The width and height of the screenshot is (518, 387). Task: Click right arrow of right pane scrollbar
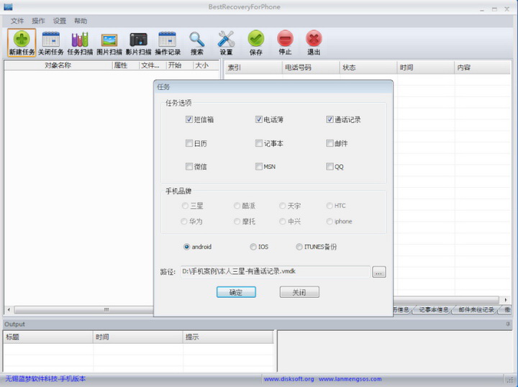pos(506,300)
